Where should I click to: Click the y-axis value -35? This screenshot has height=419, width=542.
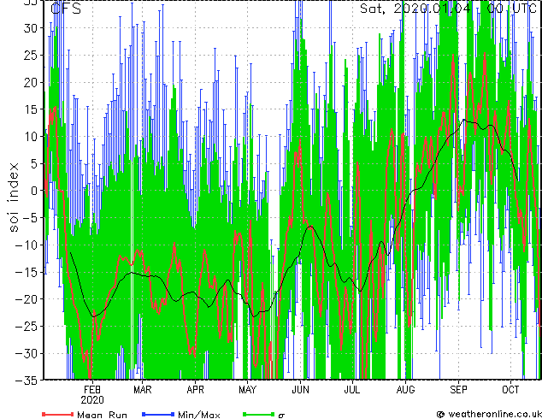coord(27,381)
